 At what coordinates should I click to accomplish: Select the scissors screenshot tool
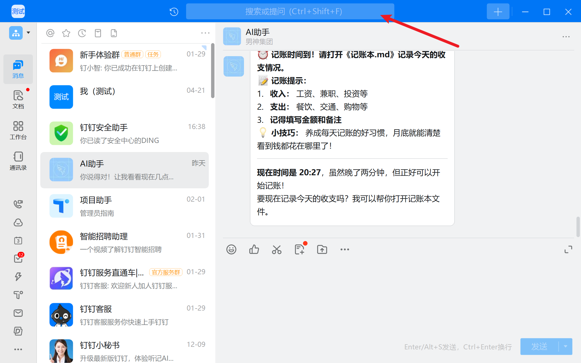coord(277,250)
